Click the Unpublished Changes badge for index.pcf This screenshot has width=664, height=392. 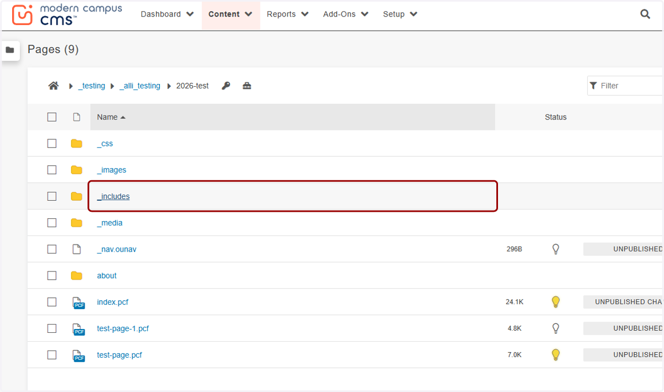pos(624,302)
